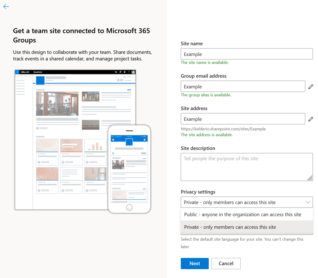Click the Site description text area
Image resolution: width=318 pixels, height=278 pixels.
click(247, 166)
